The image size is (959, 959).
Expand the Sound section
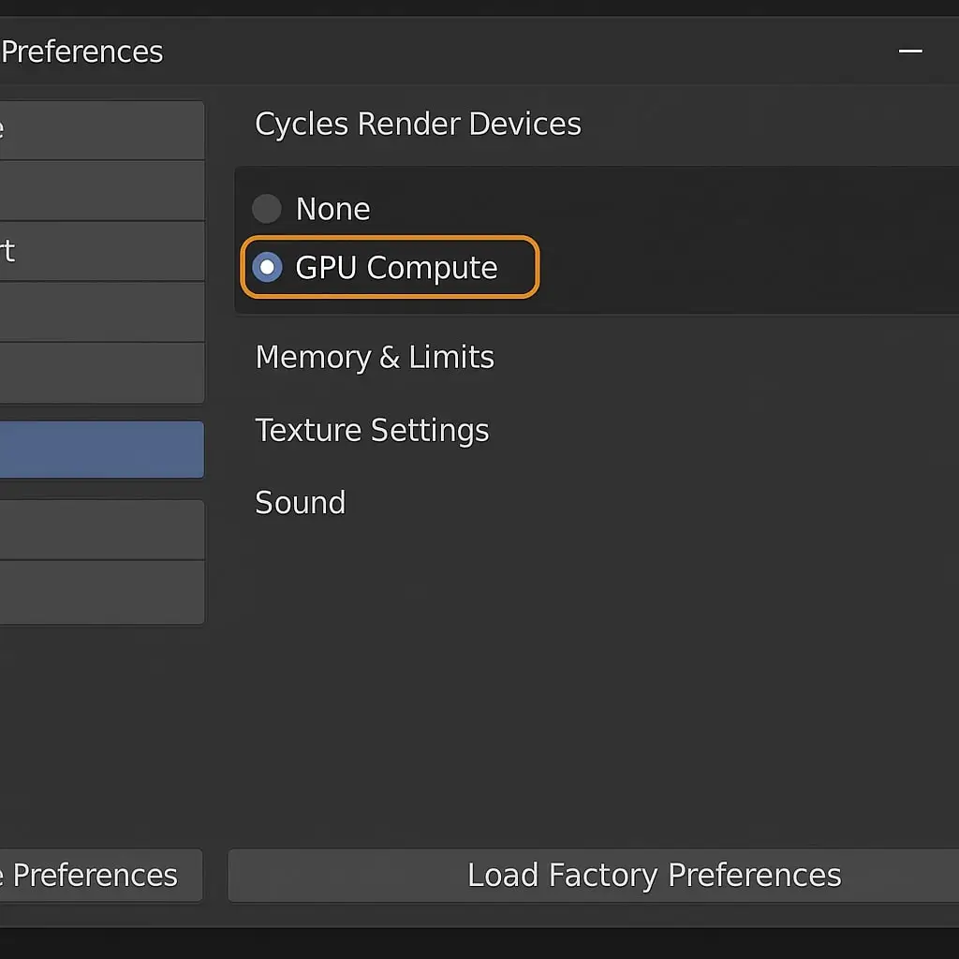tap(301, 503)
